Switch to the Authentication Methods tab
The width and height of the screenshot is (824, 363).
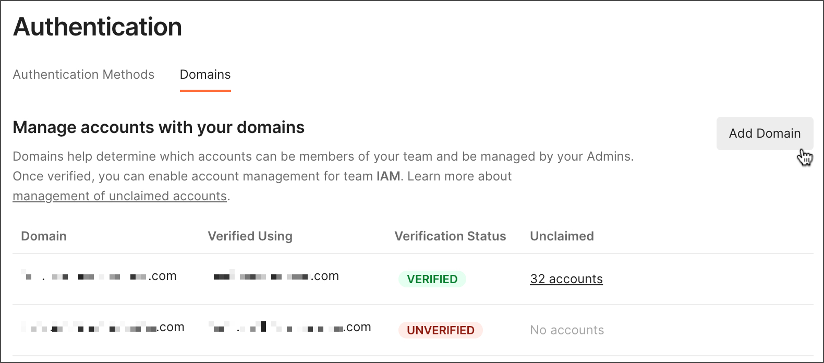[83, 75]
